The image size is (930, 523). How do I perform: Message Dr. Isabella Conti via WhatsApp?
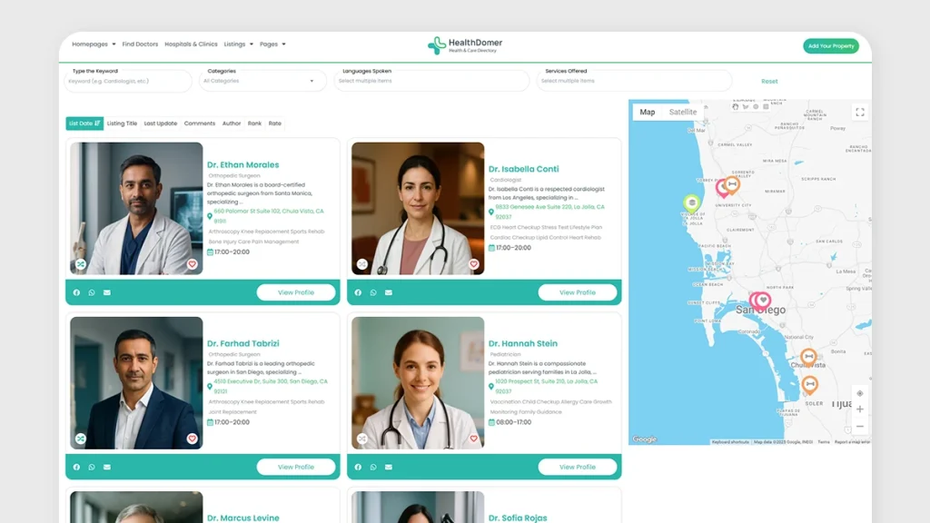coord(373,292)
